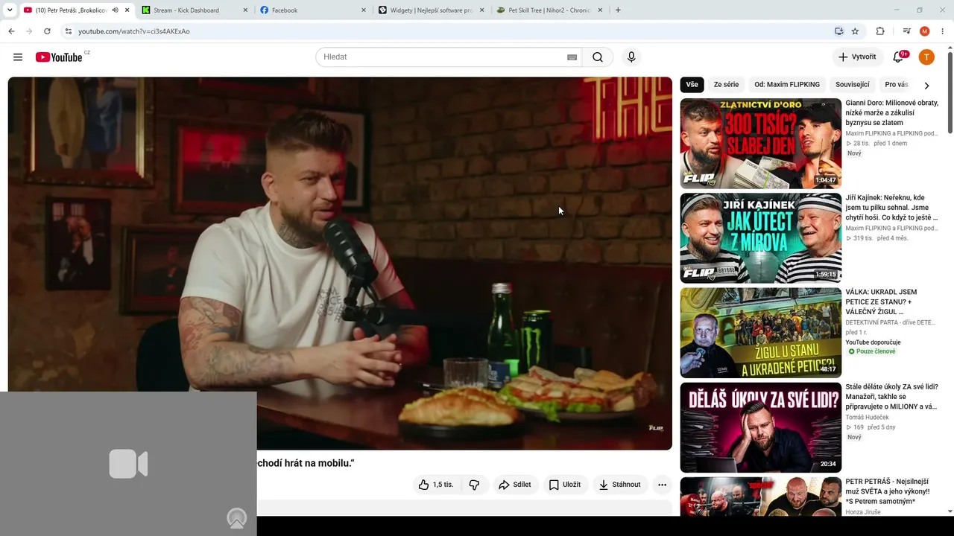This screenshot has width=954, height=536.
Task: Open the "Žigul u stanu" video thumbnail
Action: pyautogui.click(x=761, y=333)
